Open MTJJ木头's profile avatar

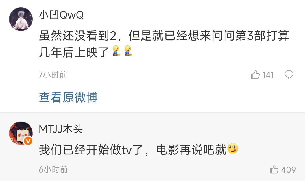(21, 133)
